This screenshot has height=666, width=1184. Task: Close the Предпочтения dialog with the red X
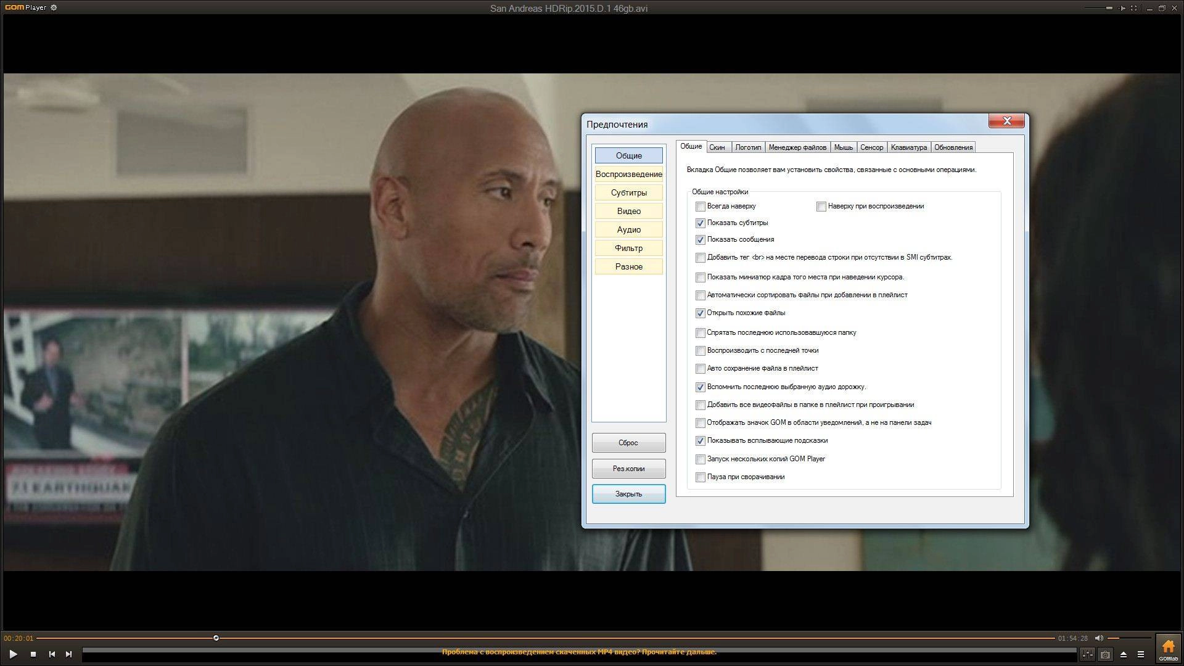[x=1006, y=121]
